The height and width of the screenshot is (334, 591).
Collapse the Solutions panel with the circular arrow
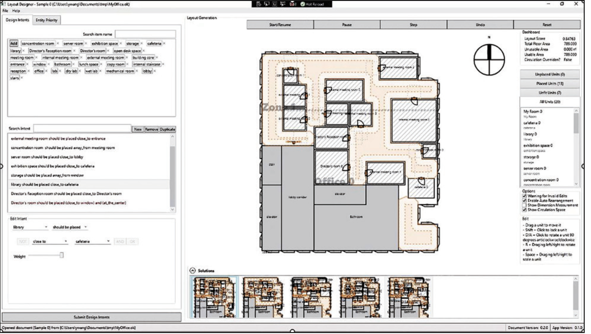coord(193,271)
